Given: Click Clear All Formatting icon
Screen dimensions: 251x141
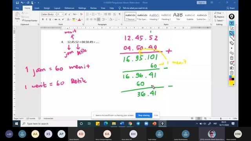Looking at the screenshot, I should click(81, 14).
